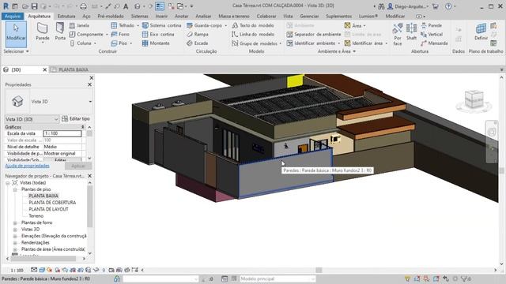Choose the Montante tool
This screenshot has width=506, height=284.
pyautogui.click(x=156, y=43)
